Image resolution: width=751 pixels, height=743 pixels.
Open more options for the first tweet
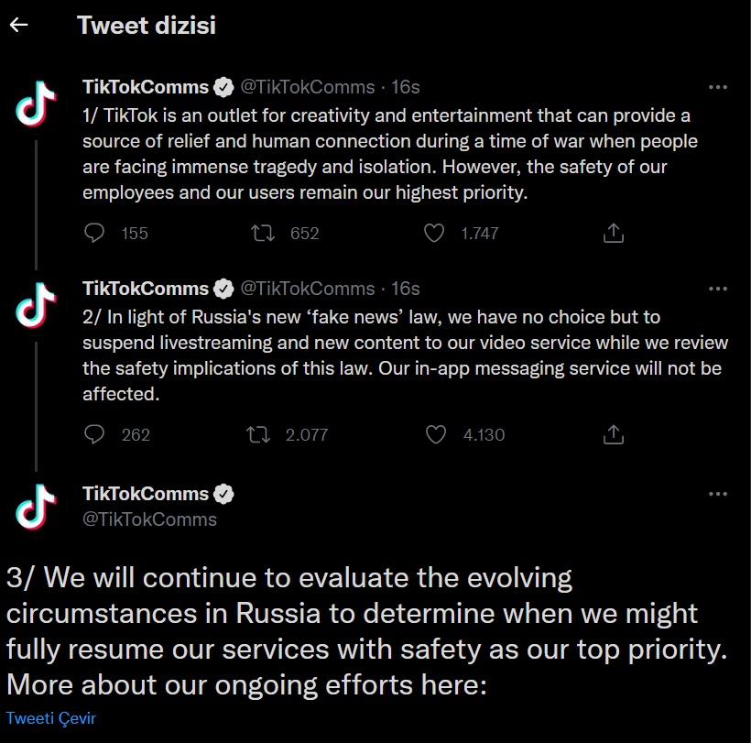point(717,87)
